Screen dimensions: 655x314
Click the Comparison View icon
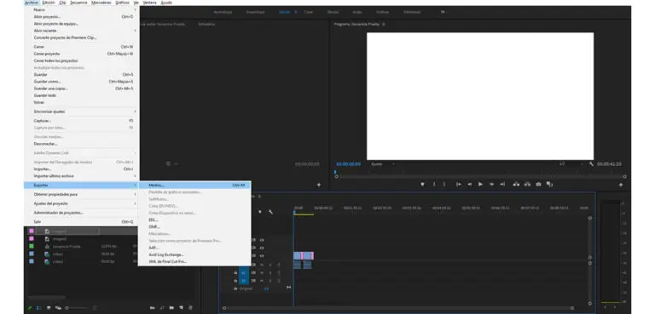550,185
